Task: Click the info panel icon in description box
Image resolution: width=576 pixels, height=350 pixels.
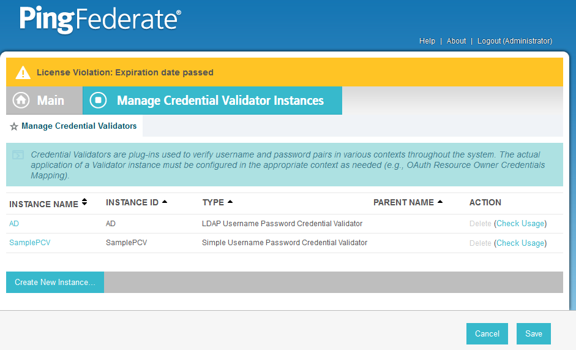Action: coord(18,154)
